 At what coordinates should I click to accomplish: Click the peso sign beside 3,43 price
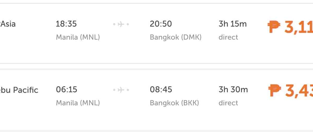[275, 91]
